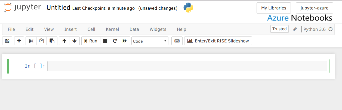The height and width of the screenshot is (110, 342).
Task: Click inside the empty code cell
Action: click(x=187, y=66)
